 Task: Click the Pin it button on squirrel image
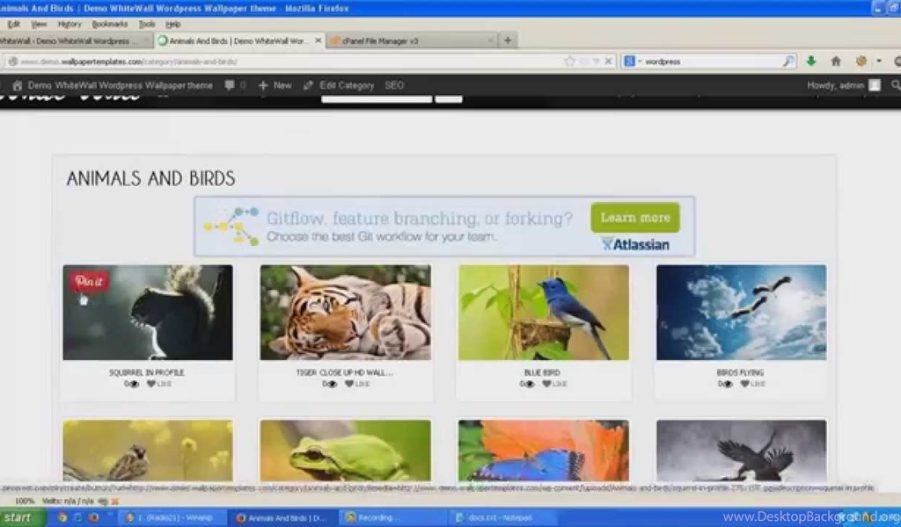89,281
